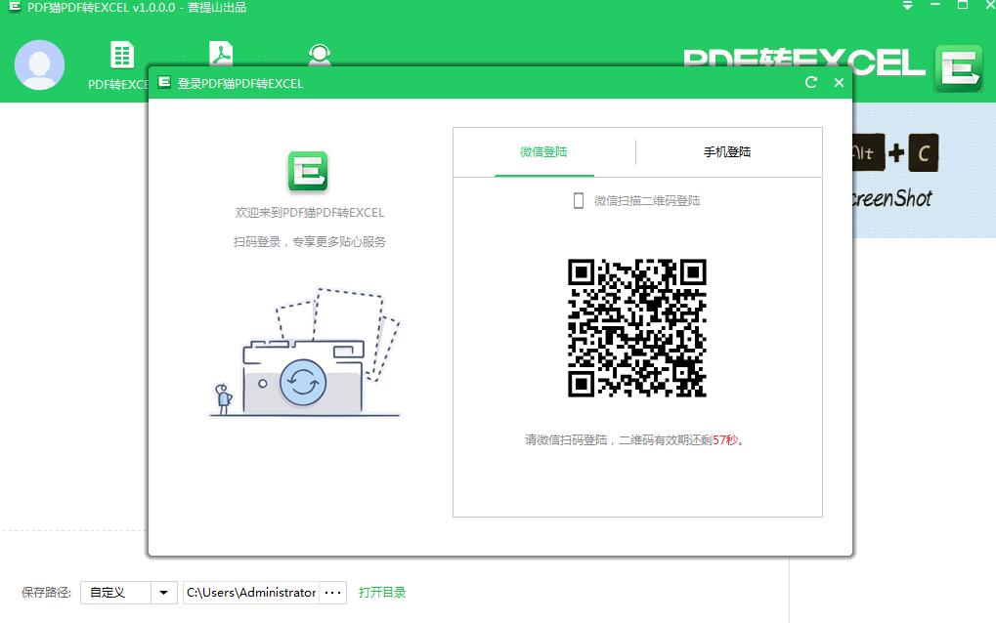Browse for folder with the ... button

[x=333, y=593]
